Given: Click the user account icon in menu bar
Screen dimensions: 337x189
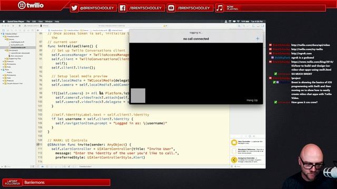Looking at the screenshot, I should pos(226,22).
